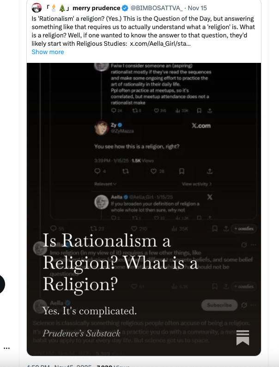This screenshot has height=367, width=279.
Task: Click the @BIMBOSATTVA_ handle
Action: point(157,8)
